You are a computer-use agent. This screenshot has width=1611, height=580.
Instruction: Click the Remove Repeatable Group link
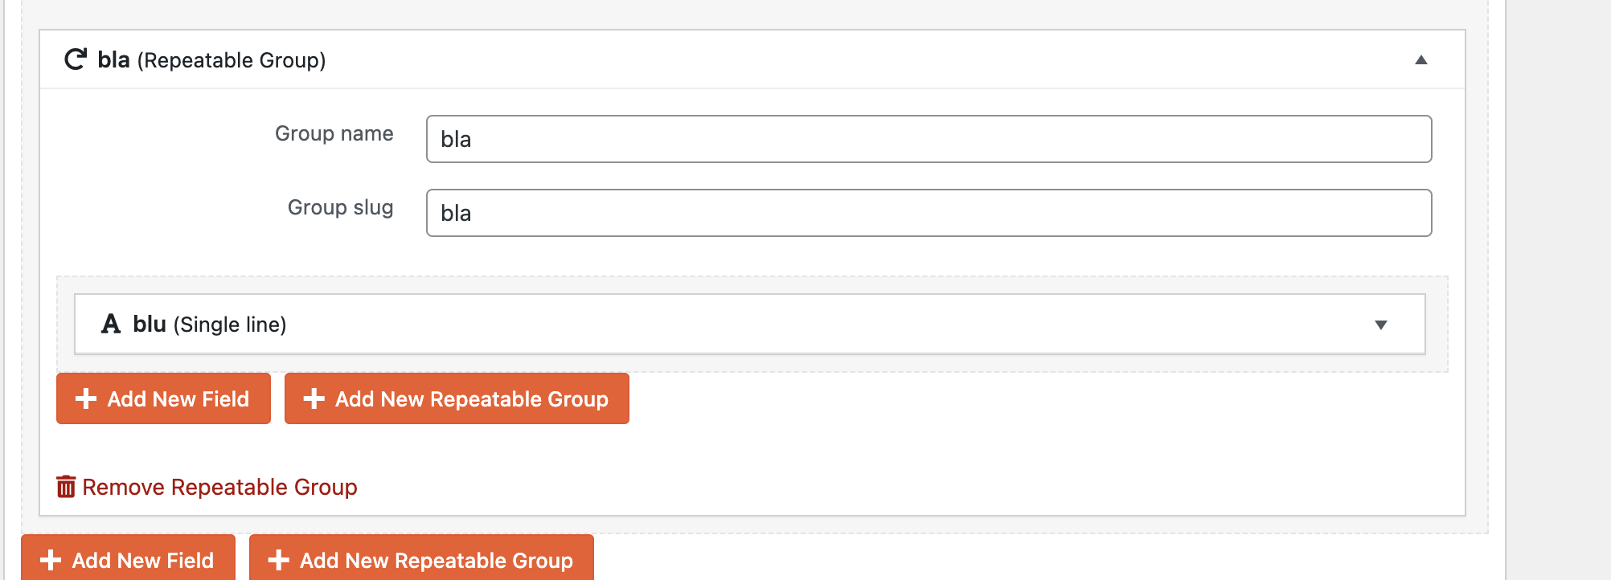tap(219, 487)
